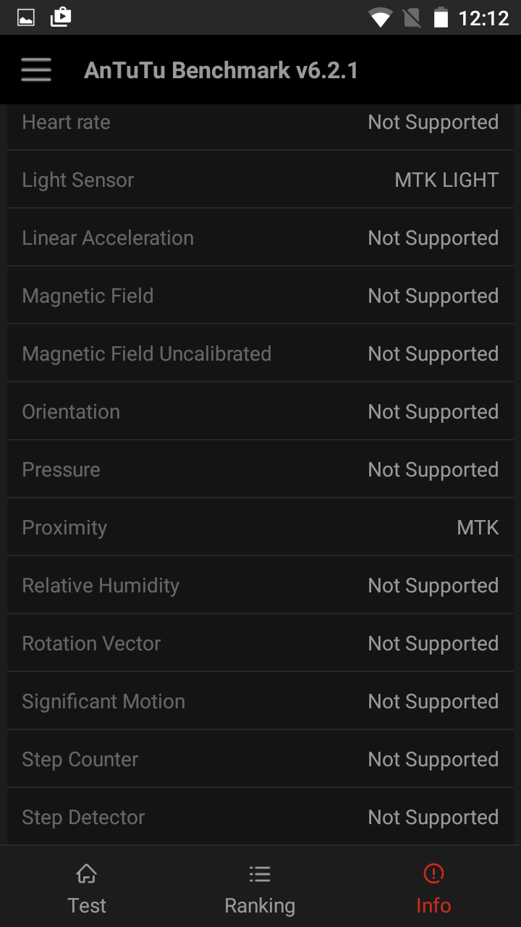The width and height of the screenshot is (521, 927).
Task: Tap the MTK LIGHT value text
Action: 446,180
